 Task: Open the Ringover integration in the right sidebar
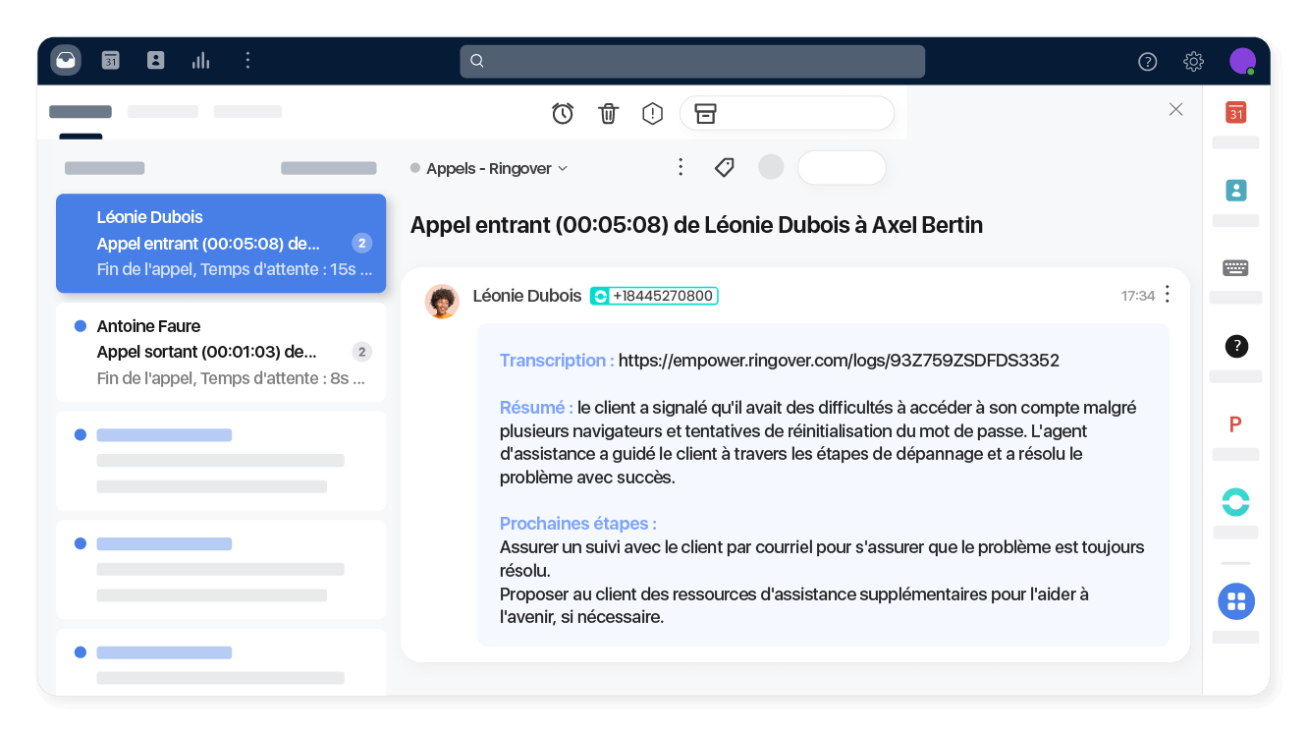click(x=1235, y=502)
